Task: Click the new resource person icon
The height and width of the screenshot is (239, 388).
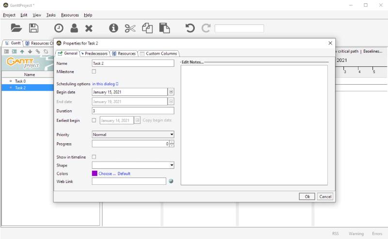Action: 74,29
